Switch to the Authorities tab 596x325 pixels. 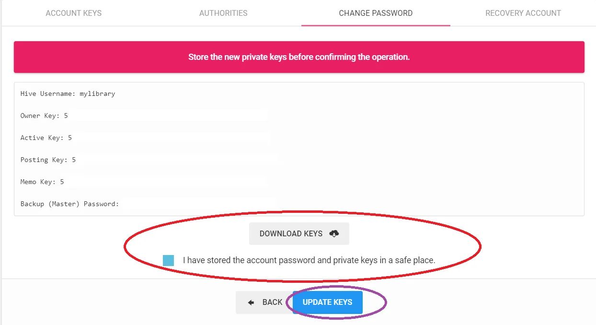[223, 13]
